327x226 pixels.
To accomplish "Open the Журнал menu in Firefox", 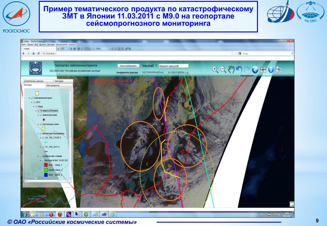I will (43, 45).
